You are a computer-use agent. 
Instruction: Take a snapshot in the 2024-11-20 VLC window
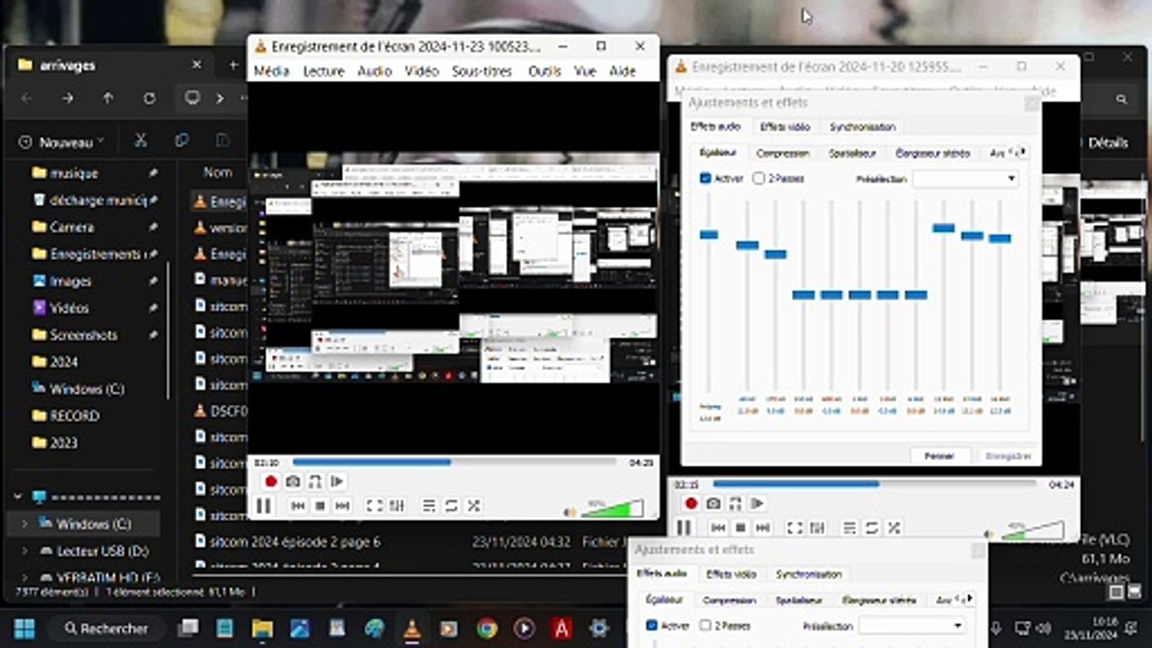click(713, 503)
